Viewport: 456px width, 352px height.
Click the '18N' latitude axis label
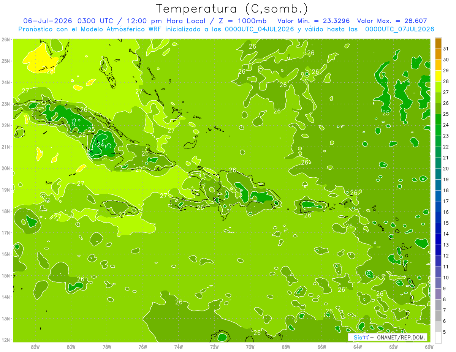coord(5,211)
